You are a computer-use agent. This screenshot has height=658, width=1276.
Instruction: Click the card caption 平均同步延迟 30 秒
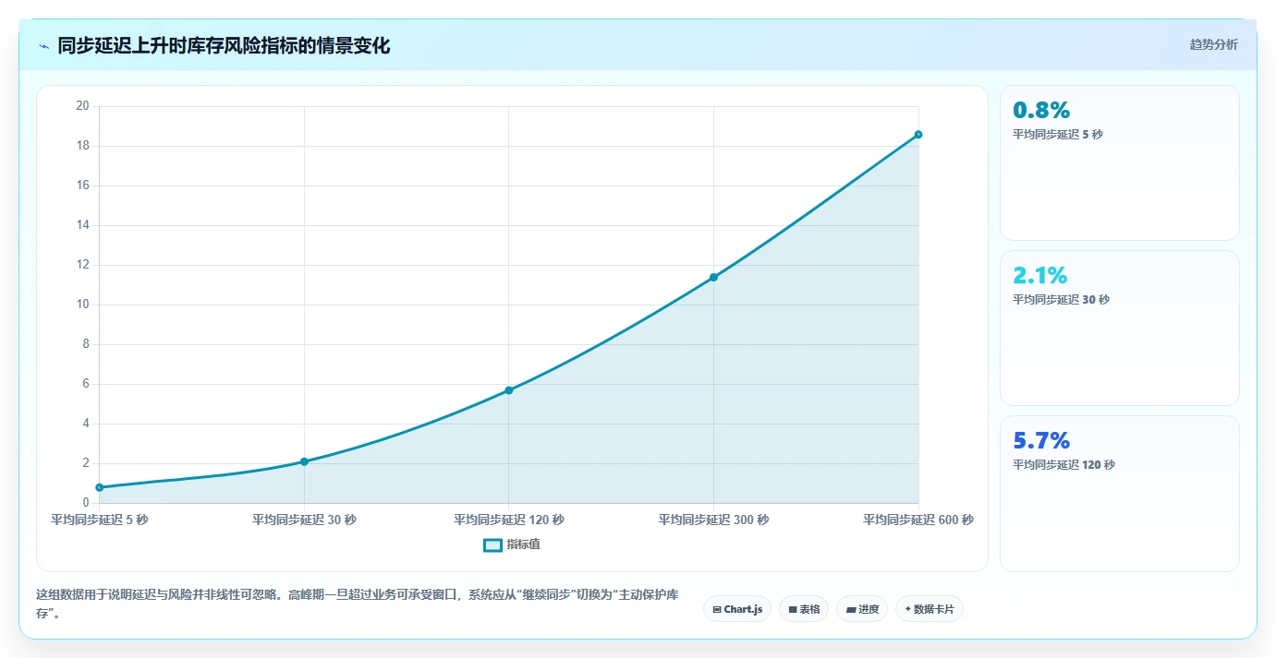[1061, 299]
